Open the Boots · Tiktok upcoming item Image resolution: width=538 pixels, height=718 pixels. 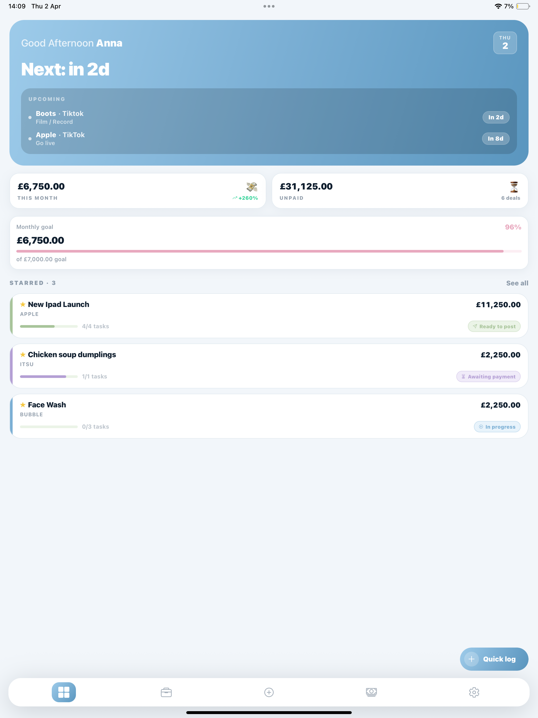[269, 117]
